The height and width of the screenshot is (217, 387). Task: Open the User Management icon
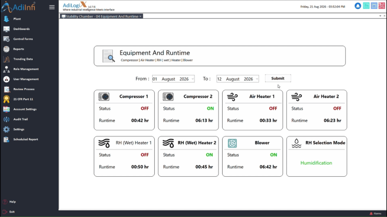(x=7, y=79)
